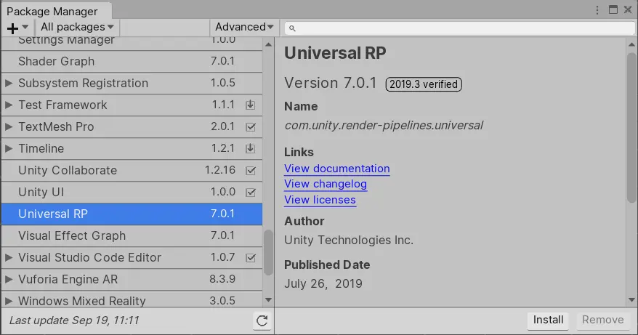Select the Timeline package row

[x=132, y=148]
